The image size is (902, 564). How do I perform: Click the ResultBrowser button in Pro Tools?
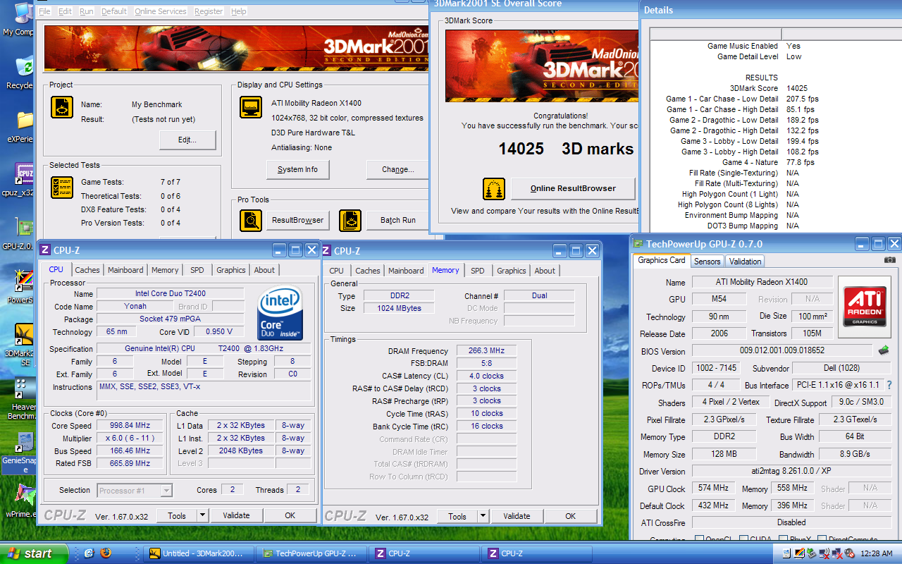pos(297,220)
